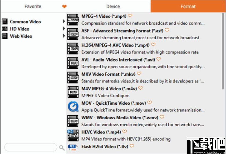Toggle favorite heart for WMV format
The width and height of the screenshot is (226, 154).
click(x=162, y=117)
